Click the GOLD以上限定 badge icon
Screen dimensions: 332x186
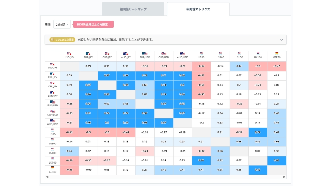[x=52, y=40]
